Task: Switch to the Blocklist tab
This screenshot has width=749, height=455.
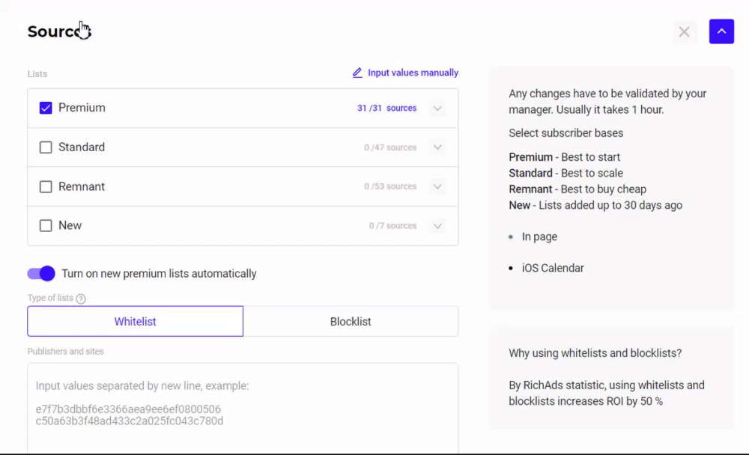Action: 351,321
